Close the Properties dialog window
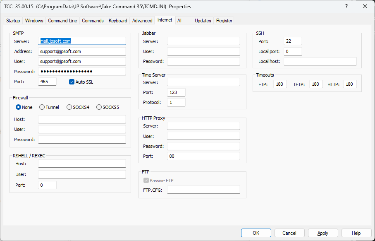The height and width of the screenshot is (241, 375). [x=365, y=7]
